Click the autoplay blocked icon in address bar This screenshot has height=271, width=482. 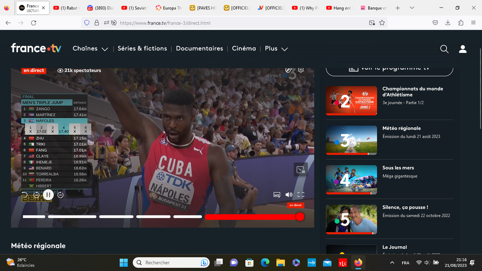(114, 23)
